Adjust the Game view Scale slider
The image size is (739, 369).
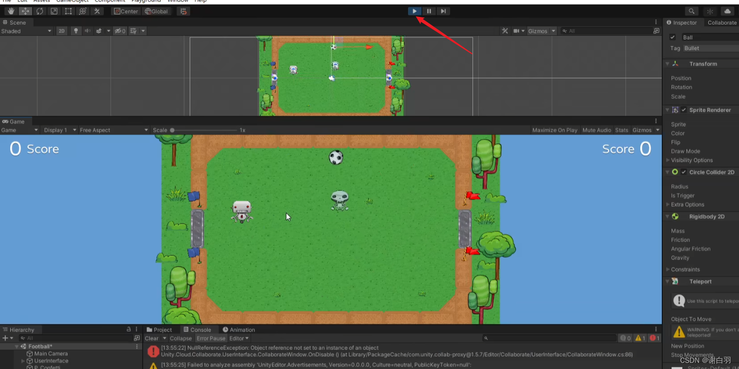click(x=204, y=130)
